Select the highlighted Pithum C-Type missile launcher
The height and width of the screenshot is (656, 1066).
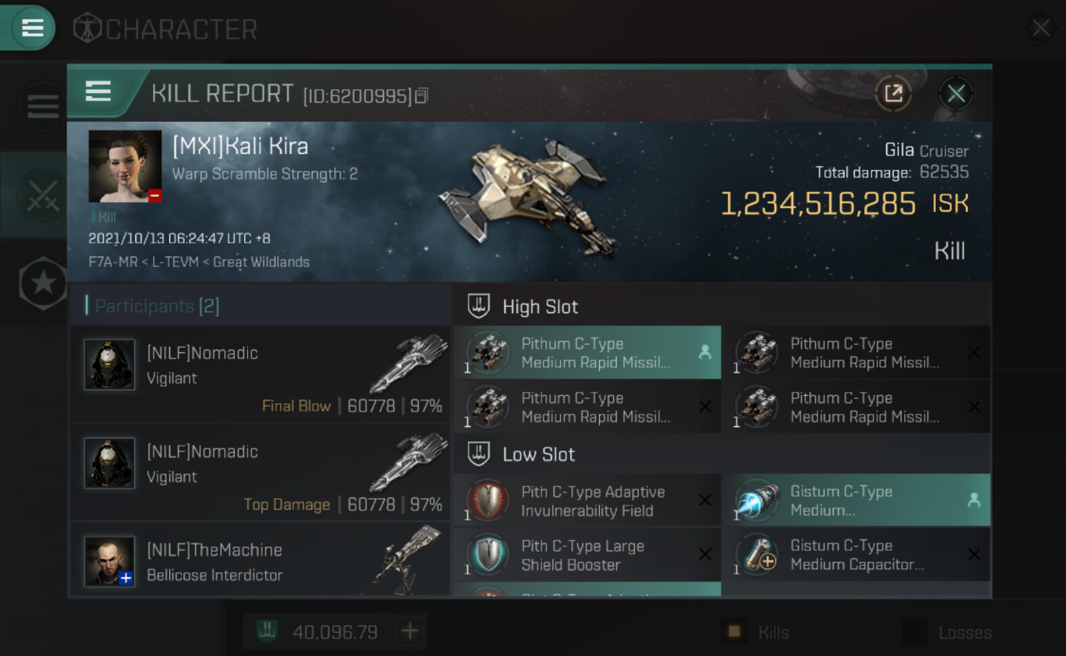[x=587, y=352]
